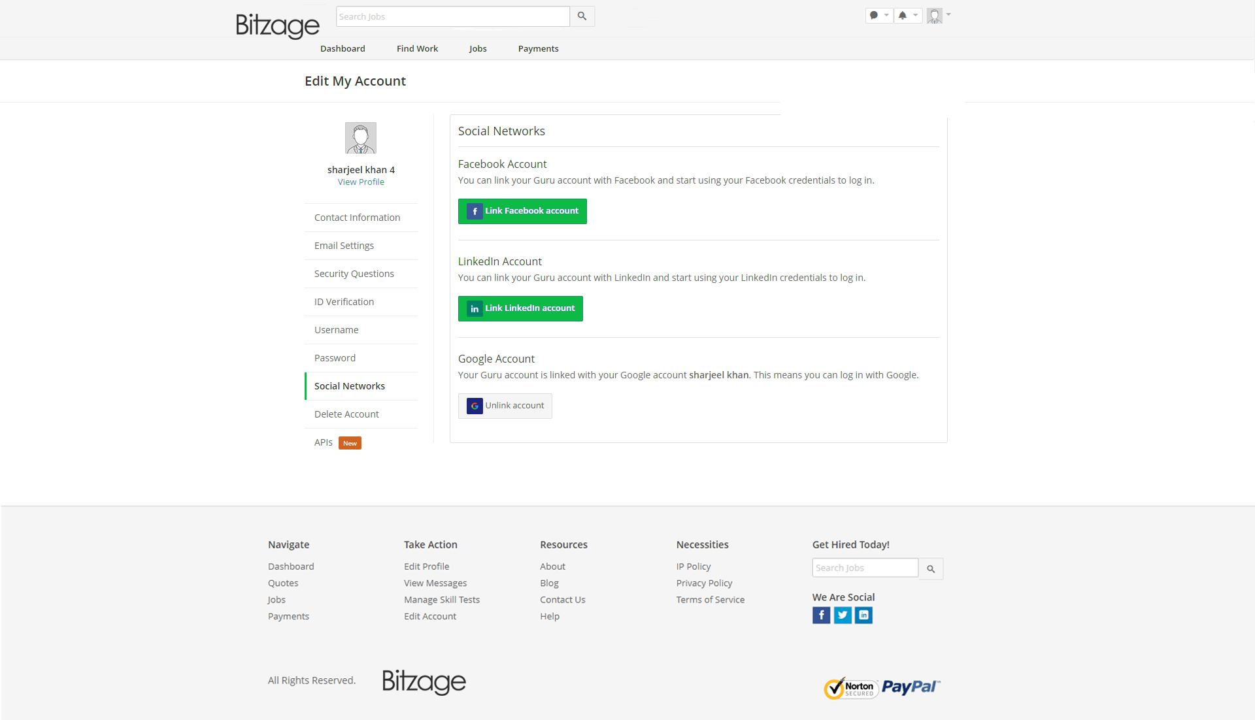Open the notifications bell icon
The image size is (1255, 720).
point(903,15)
